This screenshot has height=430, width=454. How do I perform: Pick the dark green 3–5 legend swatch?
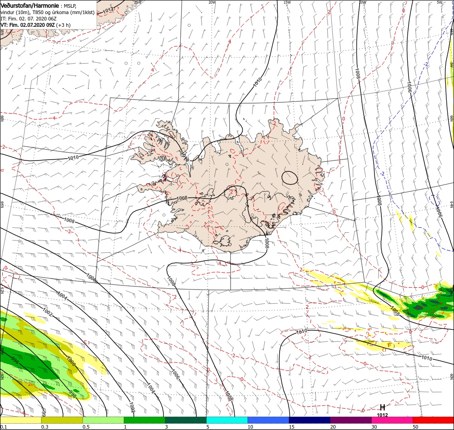tap(186, 420)
